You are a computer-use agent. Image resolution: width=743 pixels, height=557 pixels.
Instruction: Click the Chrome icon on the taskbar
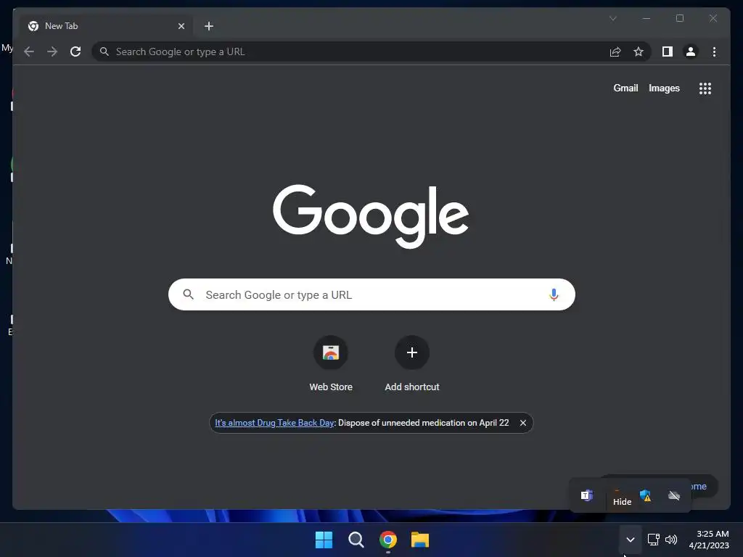click(x=388, y=540)
